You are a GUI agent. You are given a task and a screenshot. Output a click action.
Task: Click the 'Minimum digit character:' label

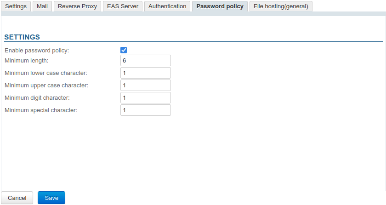(x=37, y=98)
